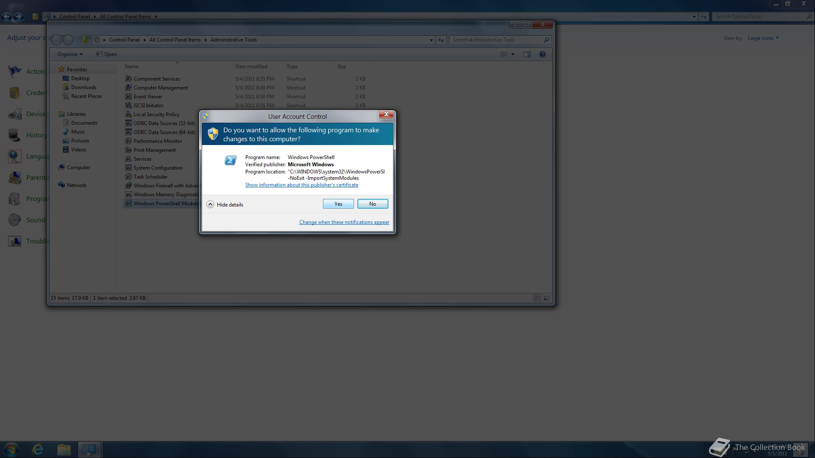Screen dimensions: 815x458
Task: Select Local Security Policy icon
Action: (128, 114)
